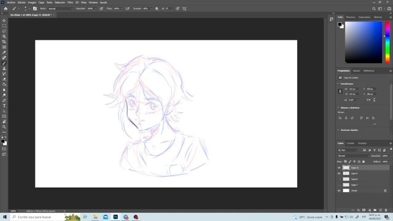The width and height of the screenshot is (393, 221).
Task: Show the Capa 7 layer
Action: [339, 185]
